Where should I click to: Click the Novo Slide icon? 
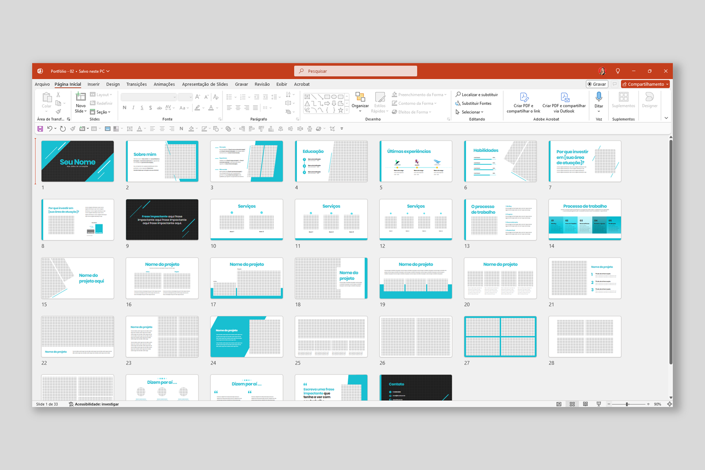(x=81, y=97)
